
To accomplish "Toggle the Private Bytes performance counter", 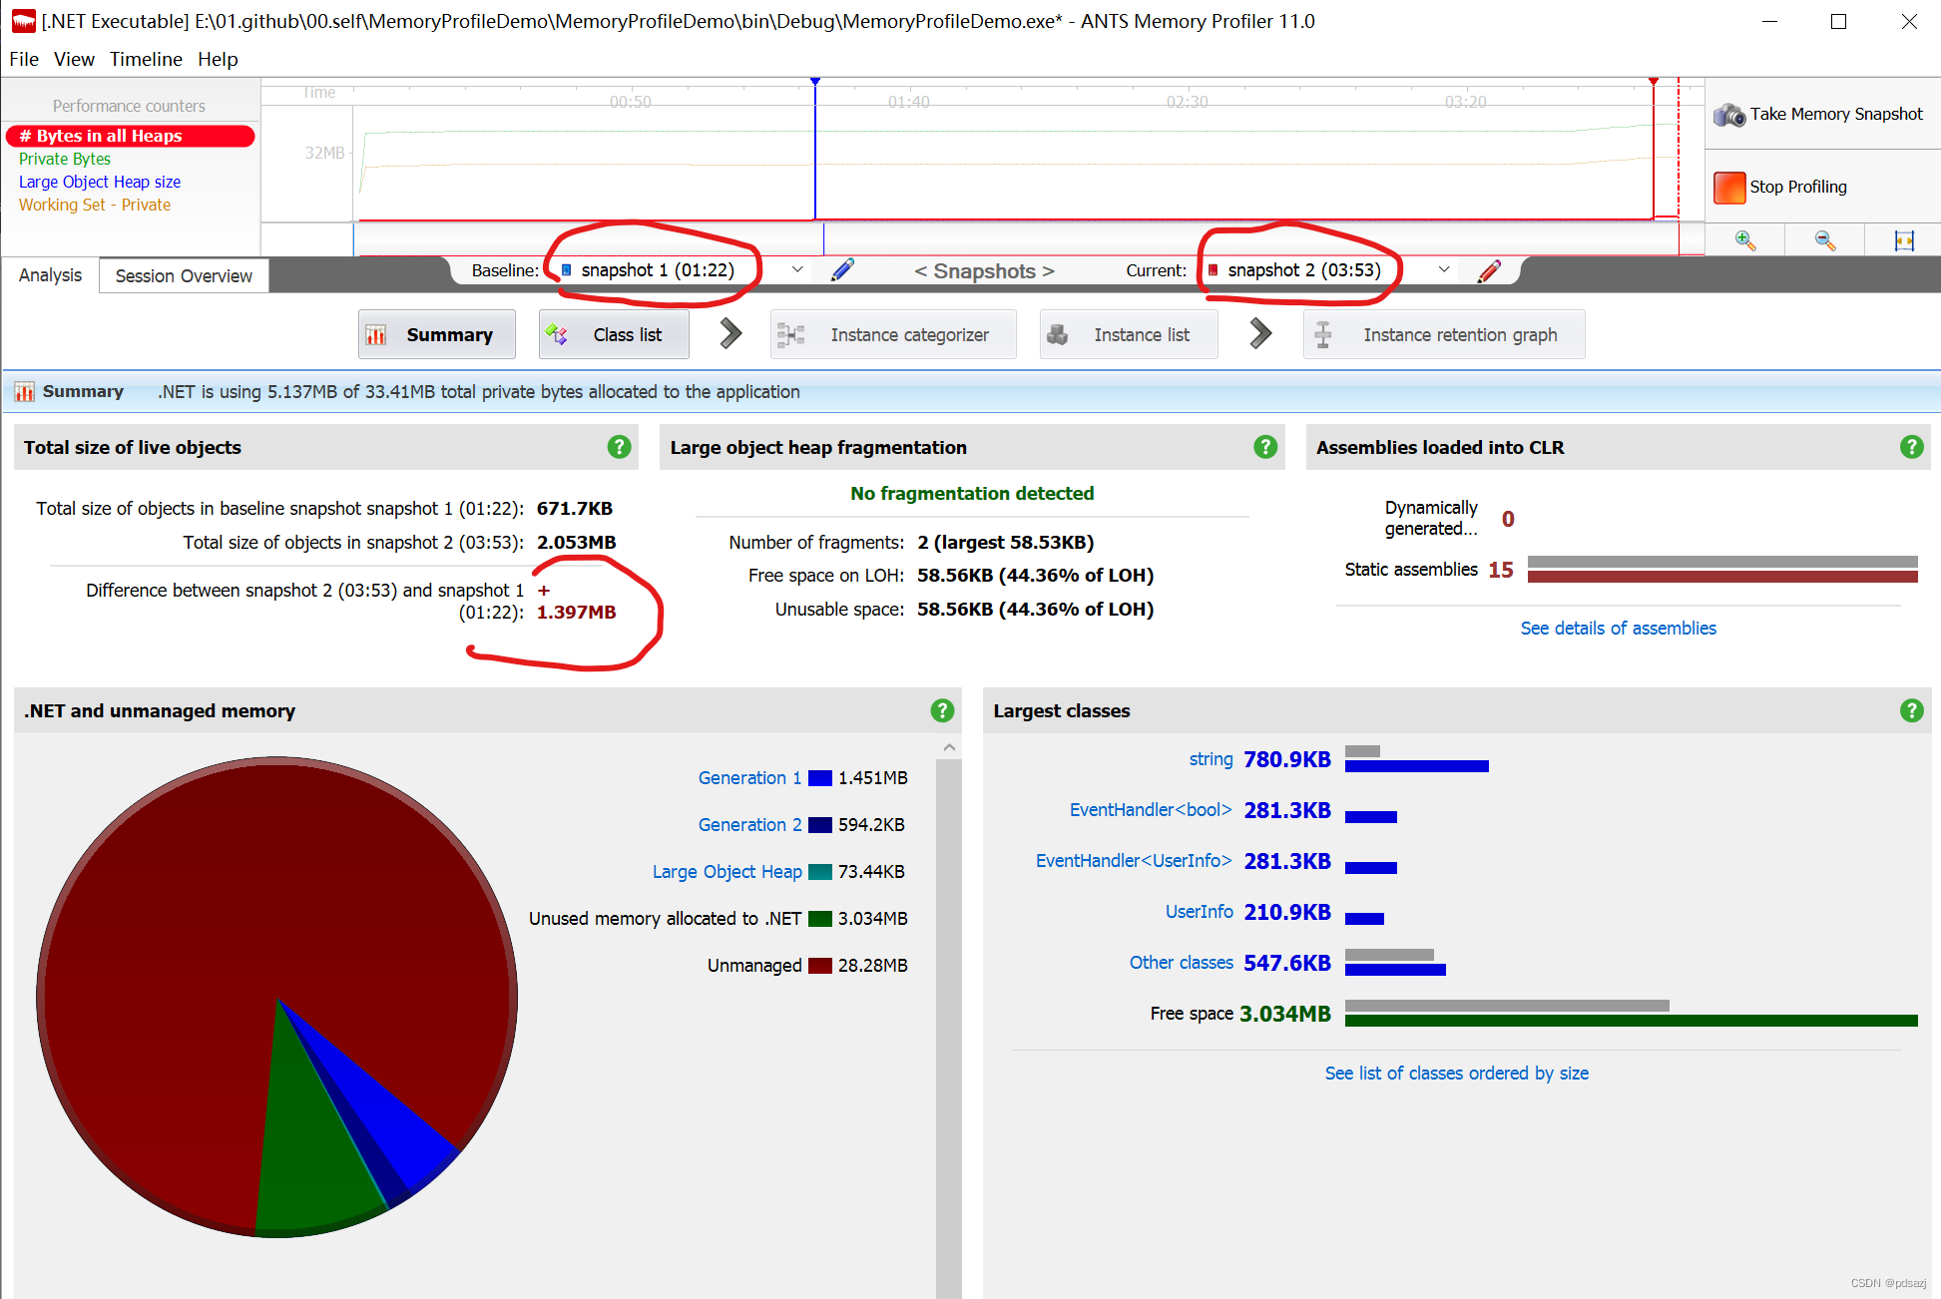I will (x=65, y=159).
